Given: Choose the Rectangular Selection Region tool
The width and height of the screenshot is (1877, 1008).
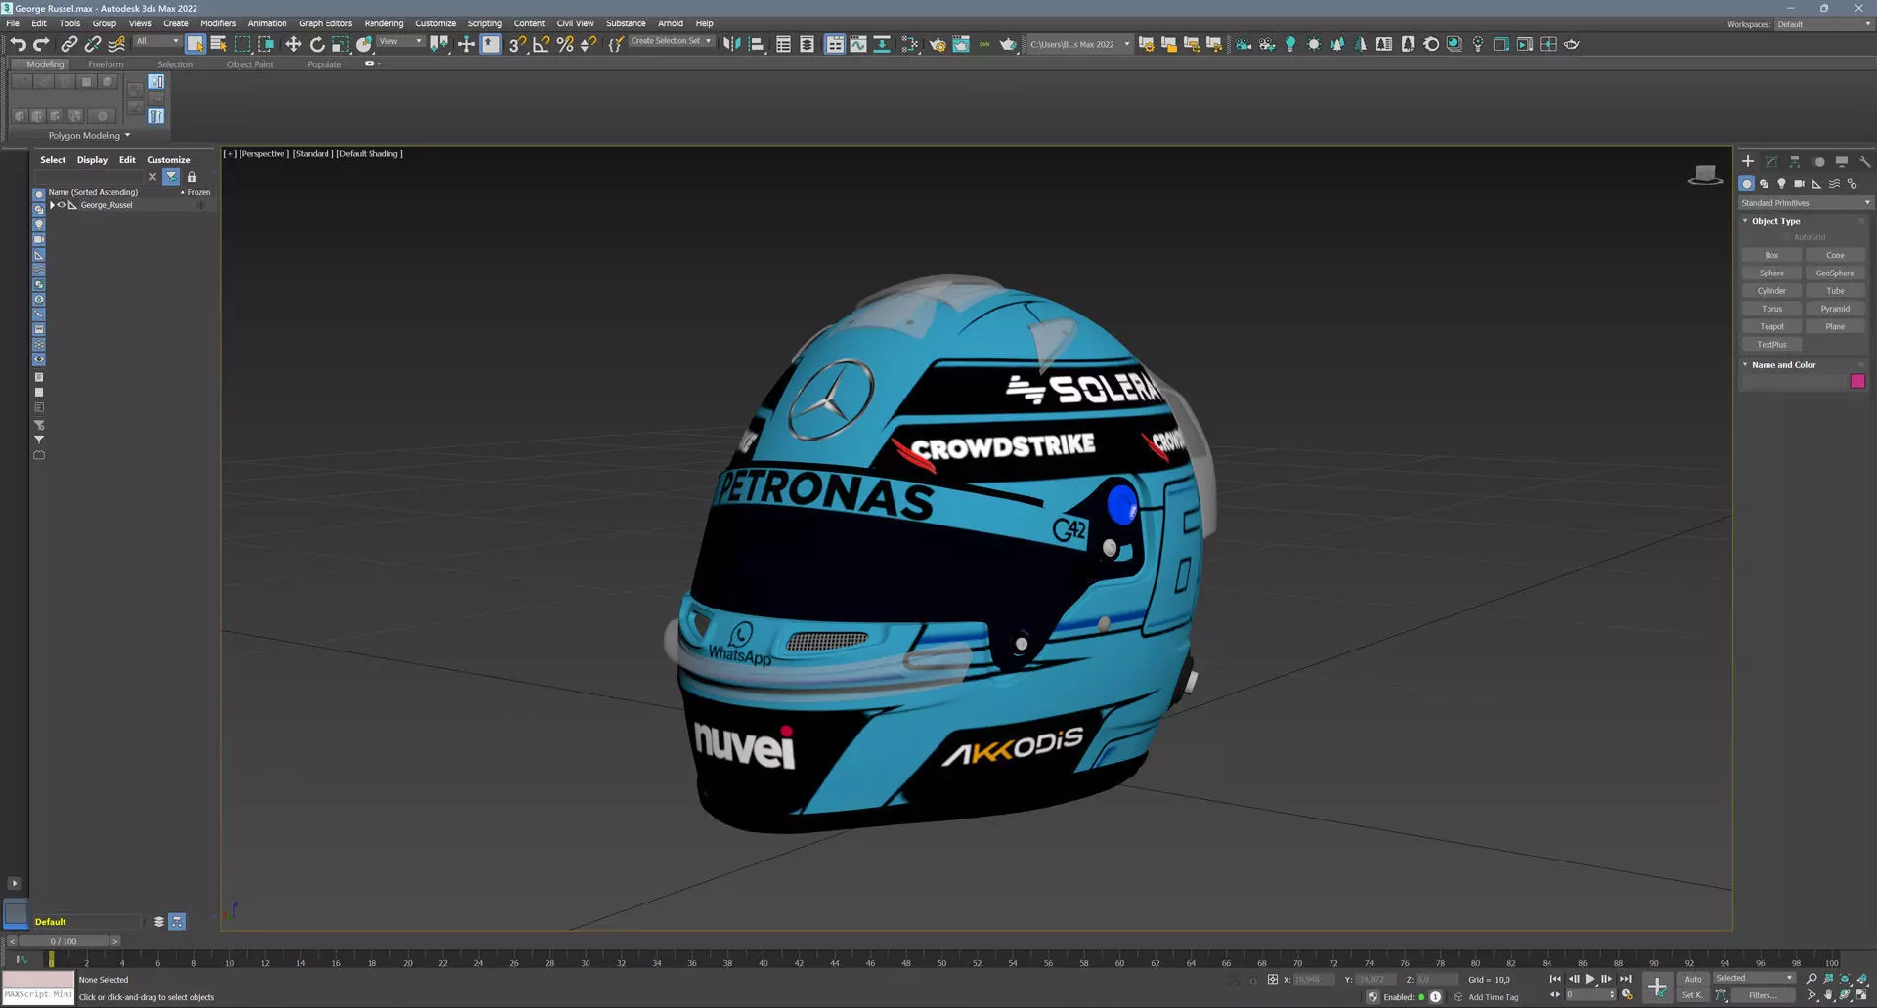Looking at the screenshot, I should coord(242,44).
